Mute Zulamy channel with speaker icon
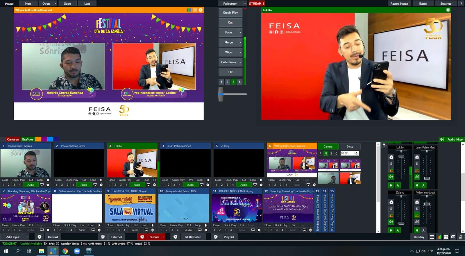This screenshot has height=256, width=465. 391,222
